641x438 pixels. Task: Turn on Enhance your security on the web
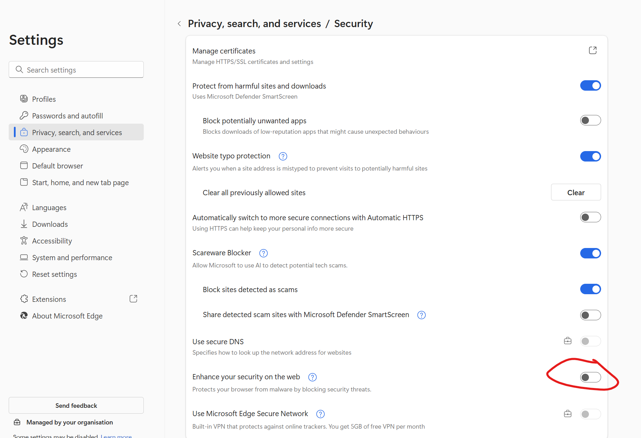[590, 377]
